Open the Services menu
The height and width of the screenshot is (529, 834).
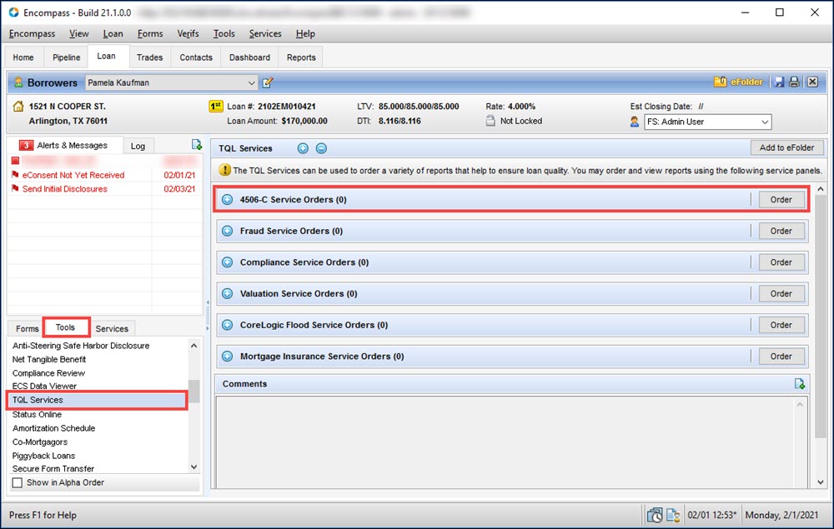point(265,33)
